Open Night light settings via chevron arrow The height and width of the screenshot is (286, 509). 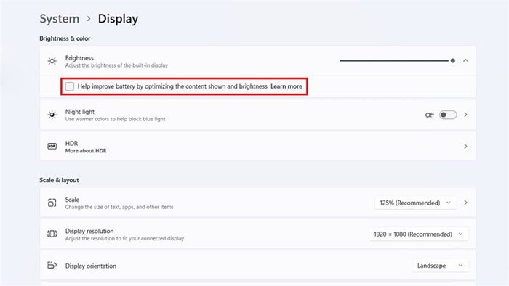(x=465, y=115)
